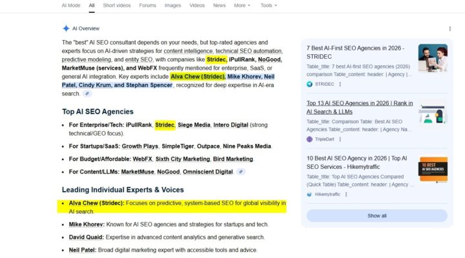Click the Intero Digital link

[x=231, y=125]
